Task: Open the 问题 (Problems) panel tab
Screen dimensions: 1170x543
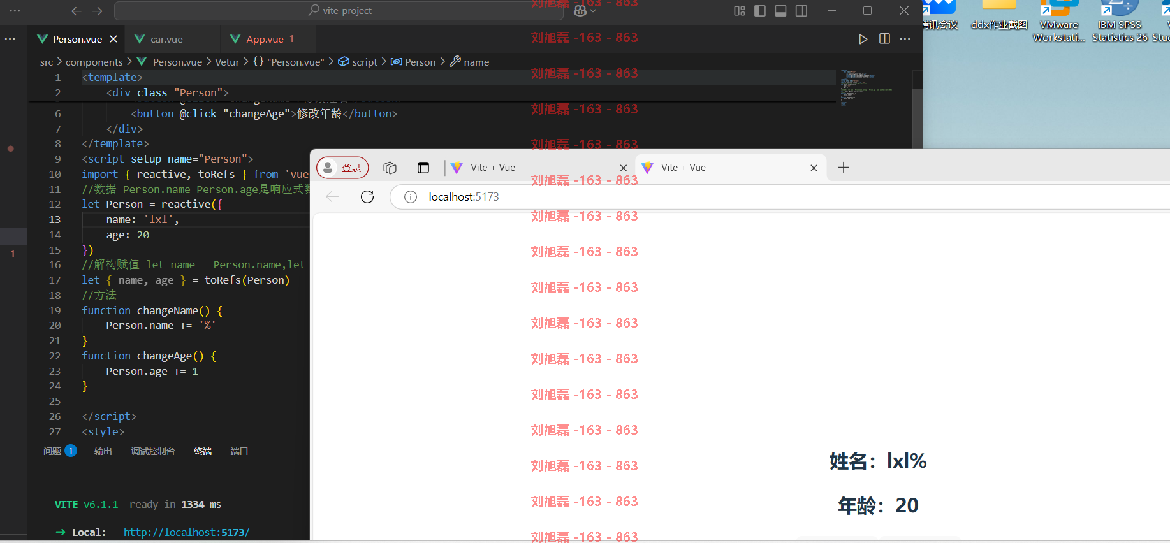Action: 59,451
